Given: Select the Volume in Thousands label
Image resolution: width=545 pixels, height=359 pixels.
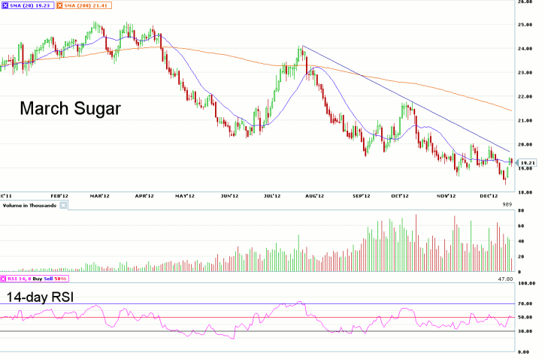Looking at the screenshot, I should pos(29,204).
